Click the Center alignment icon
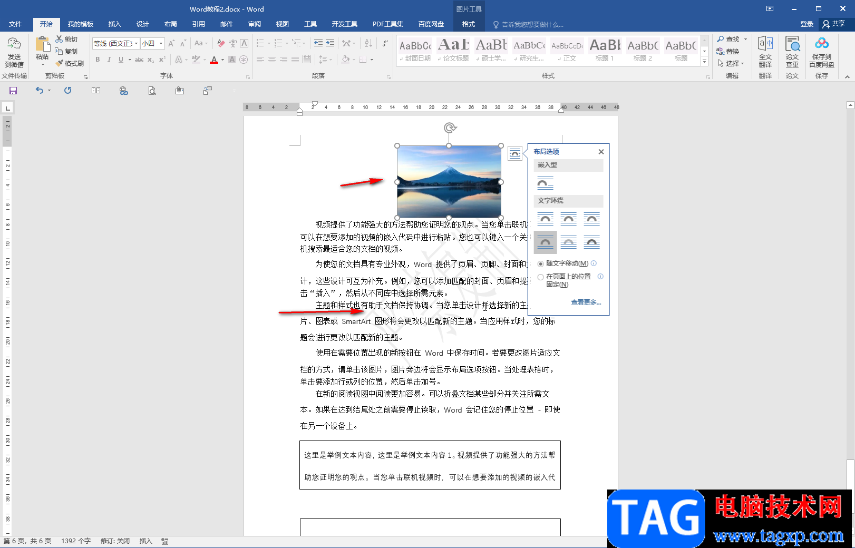 pos(272,60)
